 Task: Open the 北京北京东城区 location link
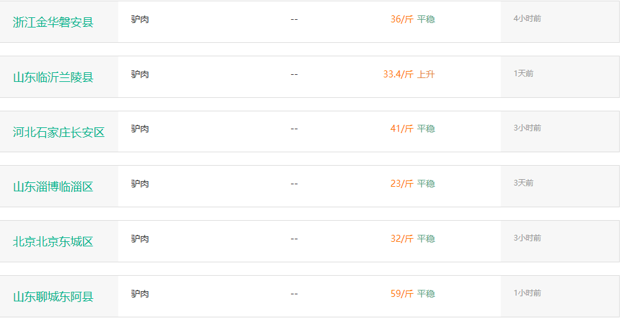point(53,242)
